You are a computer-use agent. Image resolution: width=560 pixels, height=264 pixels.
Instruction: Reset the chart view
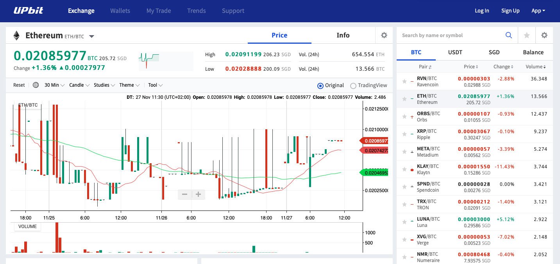tap(19, 85)
